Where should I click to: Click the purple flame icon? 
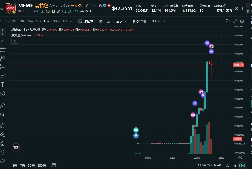tap(100, 6)
